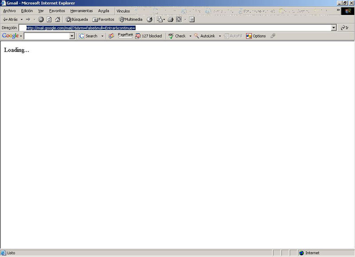Click the Refresh page icon
The image size is (355, 257).
click(x=49, y=19)
